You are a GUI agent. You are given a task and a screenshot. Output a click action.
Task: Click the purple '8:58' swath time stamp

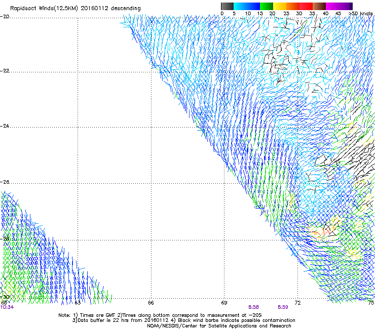pyautogui.click(x=253, y=307)
